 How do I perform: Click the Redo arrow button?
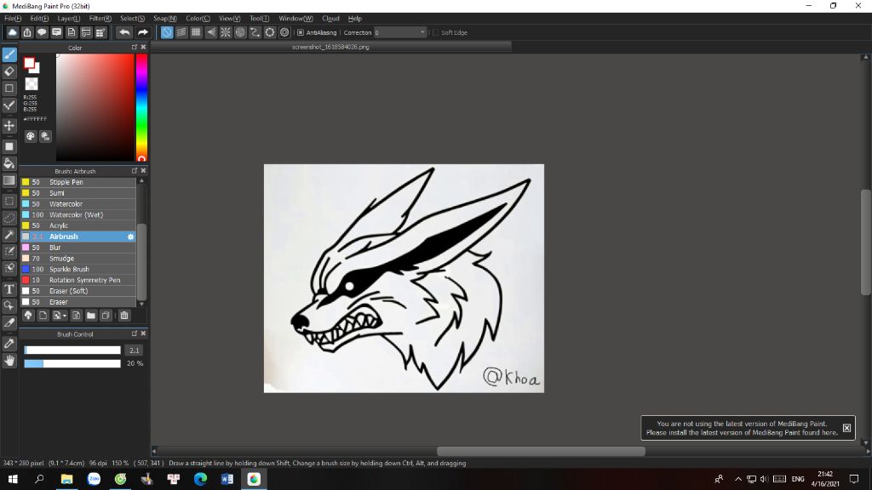point(143,32)
